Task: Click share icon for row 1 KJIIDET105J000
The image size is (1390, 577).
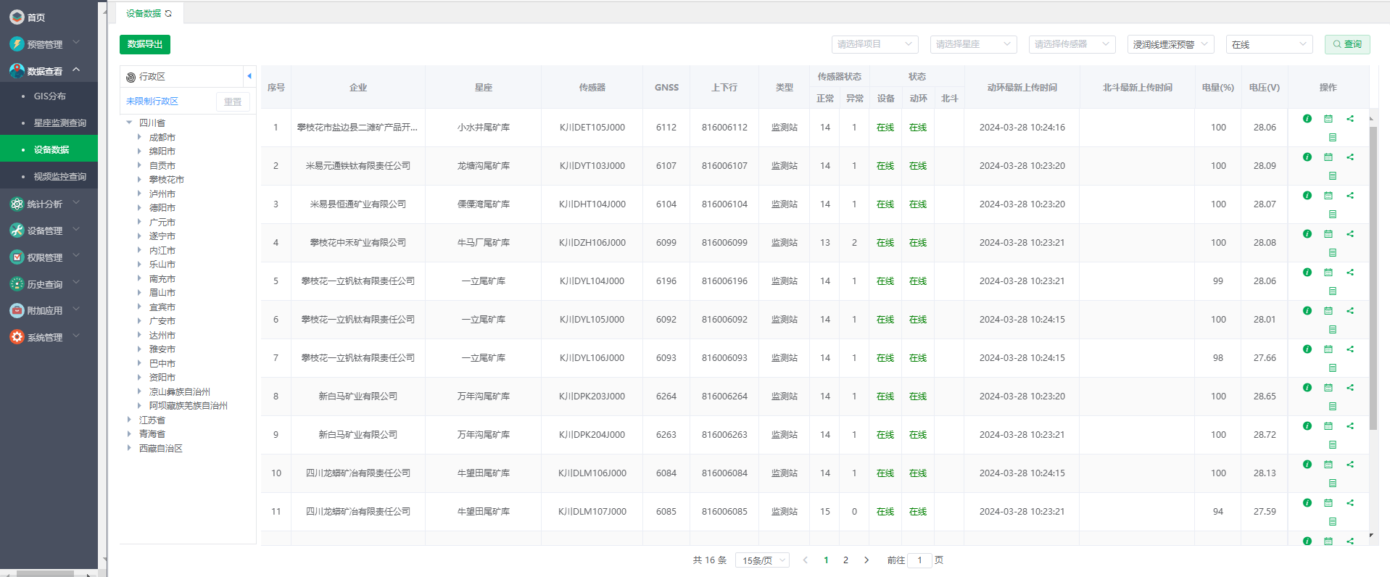Action: pyautogui.click(x=1349, y=118)
